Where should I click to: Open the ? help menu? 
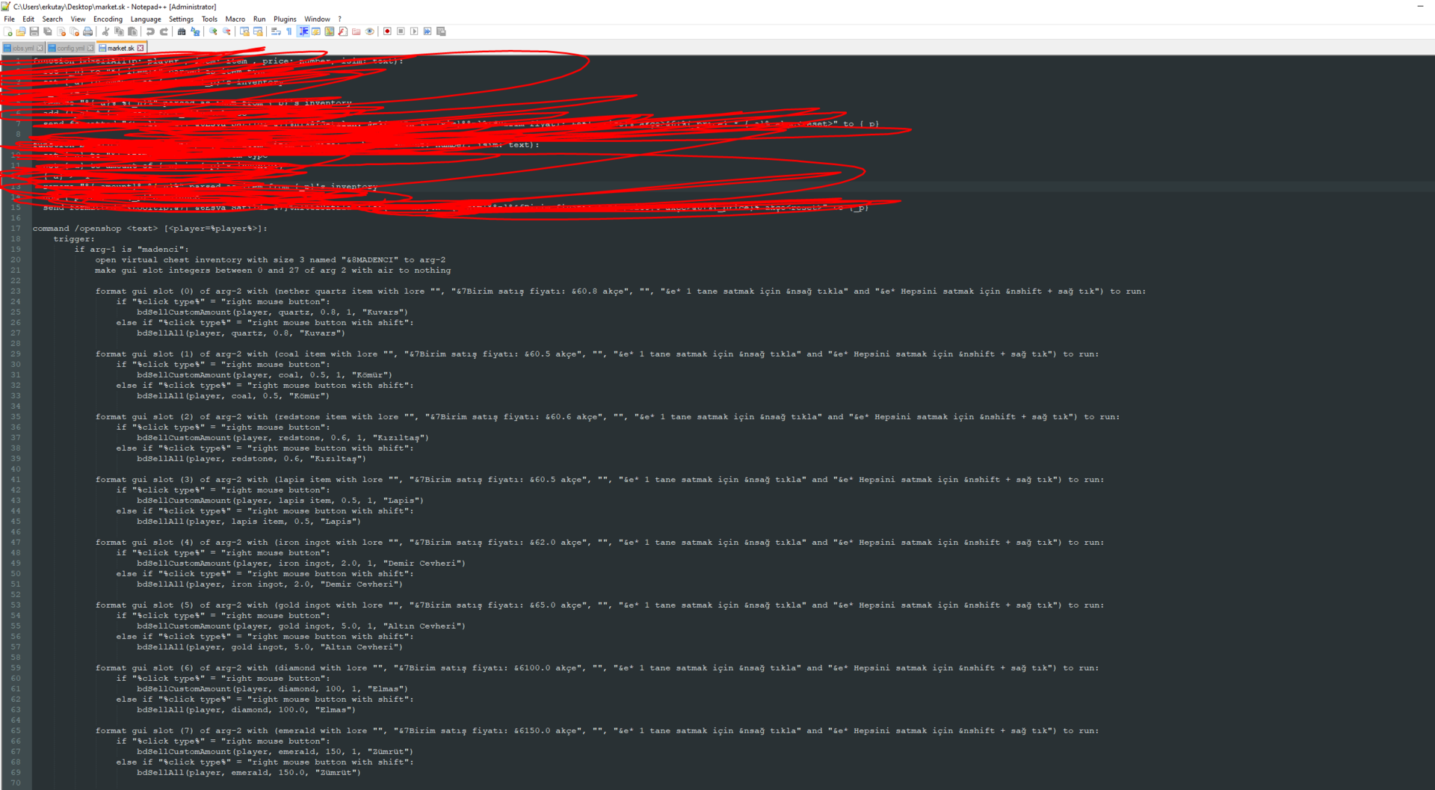coord(339,19)
